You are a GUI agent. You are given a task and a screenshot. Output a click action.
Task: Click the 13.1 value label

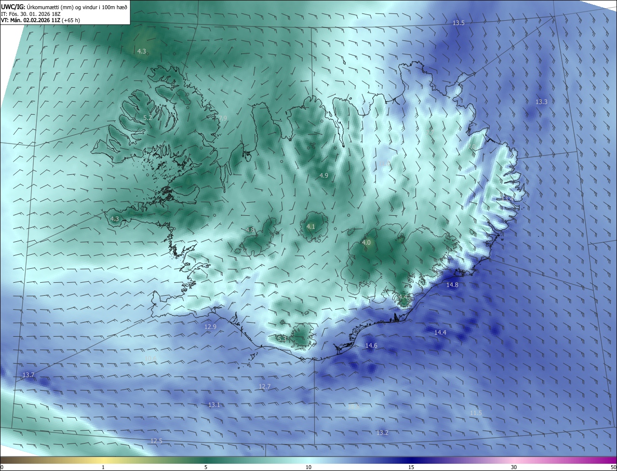(214, 405)
